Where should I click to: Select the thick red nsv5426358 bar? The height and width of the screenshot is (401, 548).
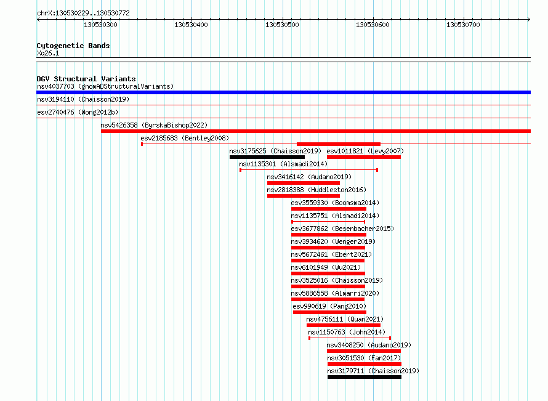(x=316, y=131)
